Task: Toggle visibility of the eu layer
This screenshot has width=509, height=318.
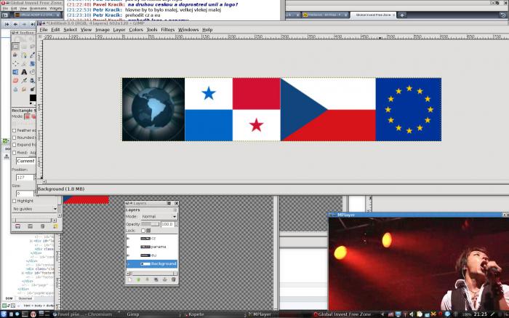Action: coord(128,255)
